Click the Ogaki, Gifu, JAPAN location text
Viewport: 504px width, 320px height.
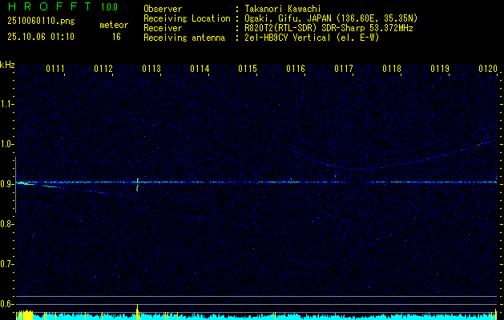(330, 18)
